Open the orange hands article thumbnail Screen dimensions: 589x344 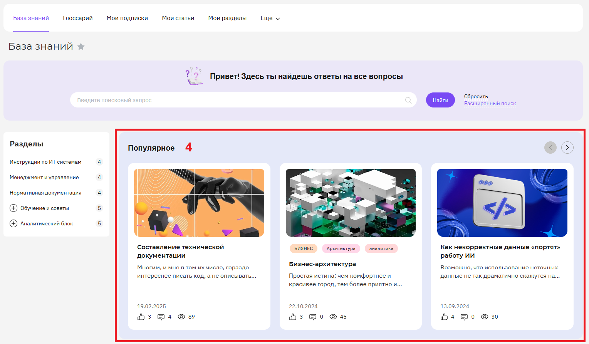(x=199, y=203)
